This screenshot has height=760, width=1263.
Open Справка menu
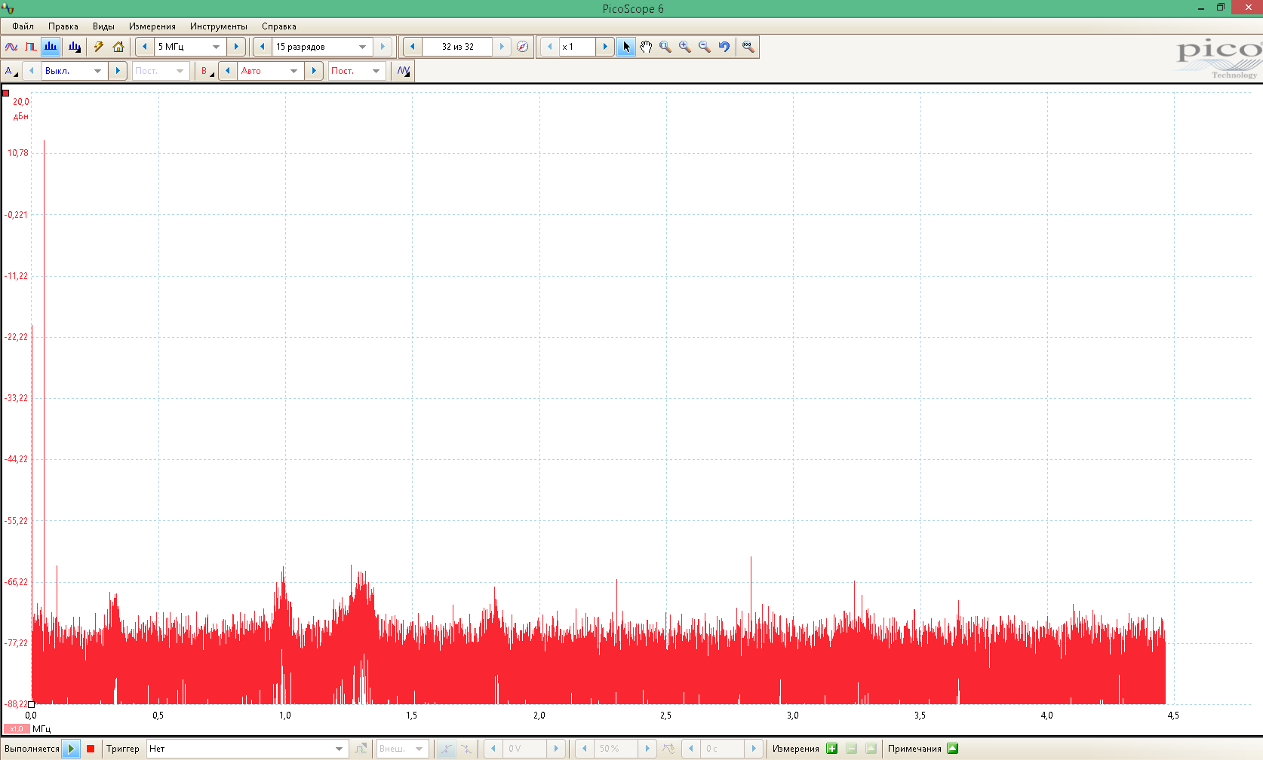279,26
